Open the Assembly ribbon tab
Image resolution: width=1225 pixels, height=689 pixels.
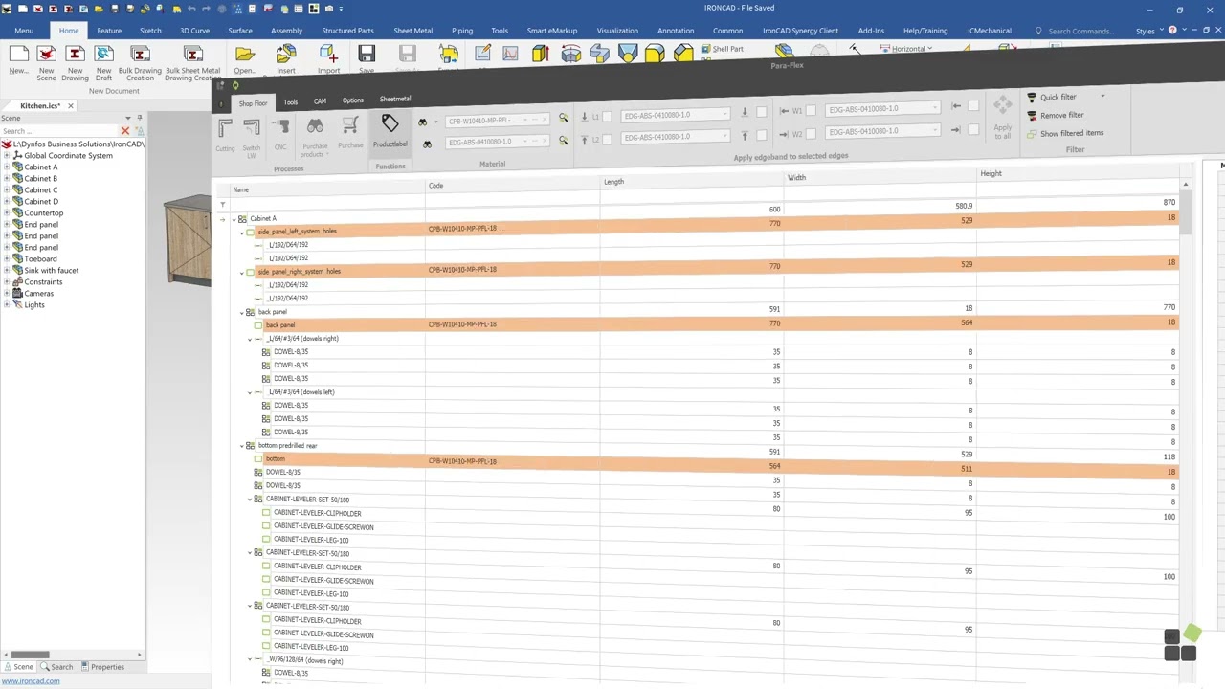(286, 31)
